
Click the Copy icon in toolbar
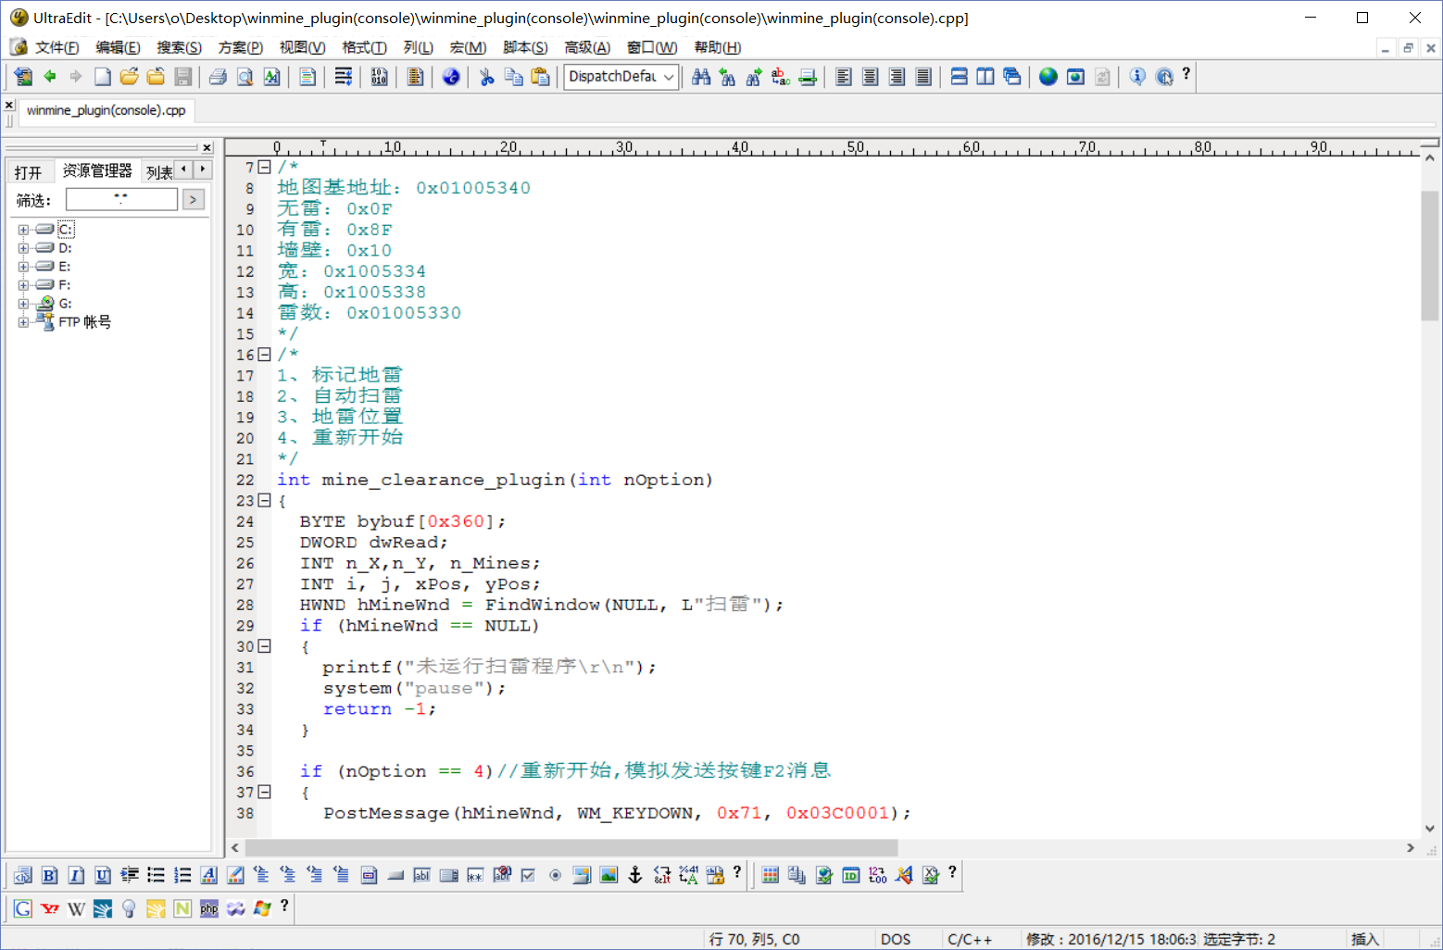pyautogui.click(x=513, y=77)
